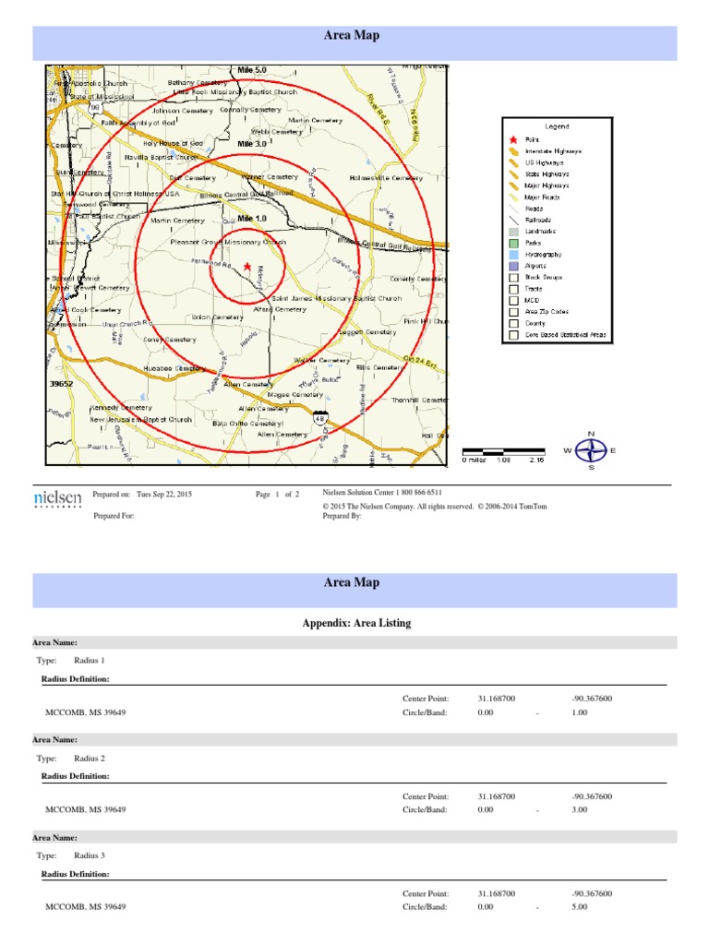The height and width of the screenshot is (945, 709).
Task: Click the Page 1 of 2 indicator
Action: point(277,495)
